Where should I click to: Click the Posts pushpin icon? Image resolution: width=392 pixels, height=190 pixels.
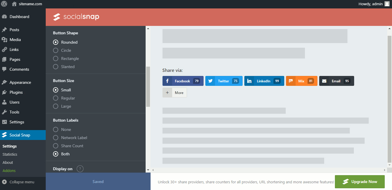pos(4,30)
